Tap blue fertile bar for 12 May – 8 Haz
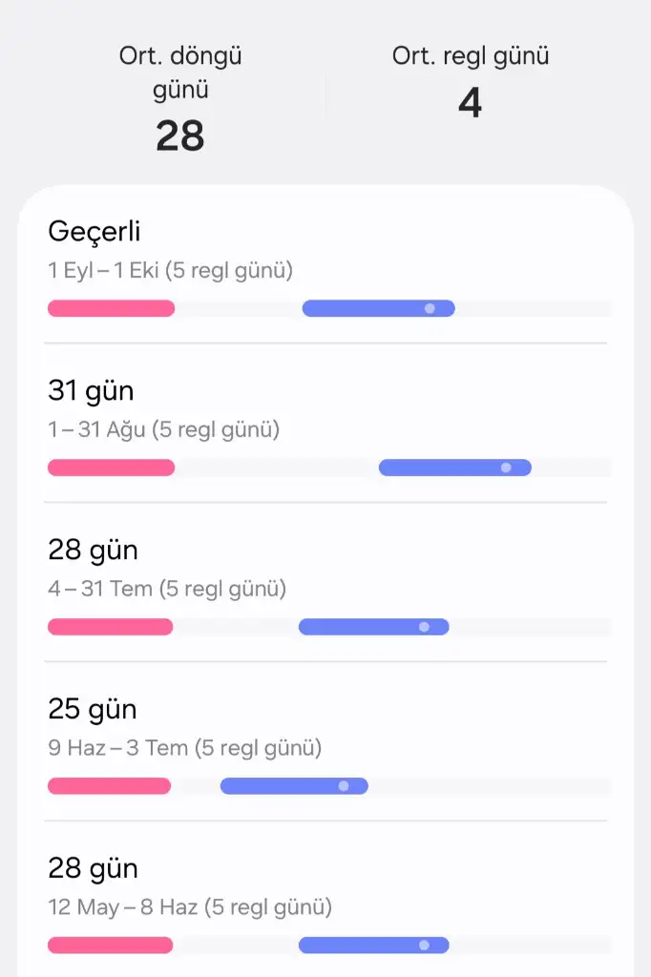This screenshot has height=977, width=651. pos(358,946)
